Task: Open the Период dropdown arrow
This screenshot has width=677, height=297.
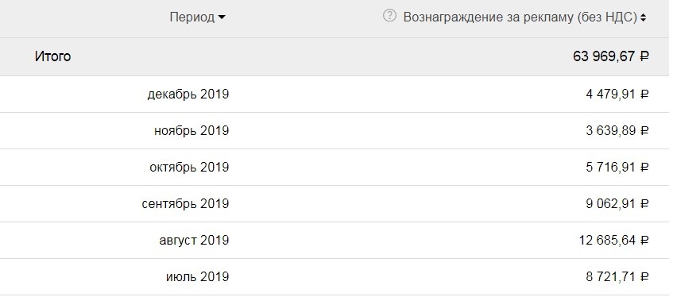Action: tap(222, 17)
